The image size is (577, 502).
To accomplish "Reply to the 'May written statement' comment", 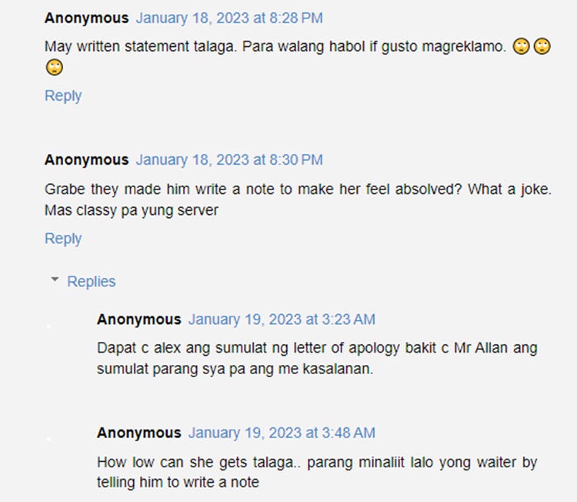I will pos(63,95).
